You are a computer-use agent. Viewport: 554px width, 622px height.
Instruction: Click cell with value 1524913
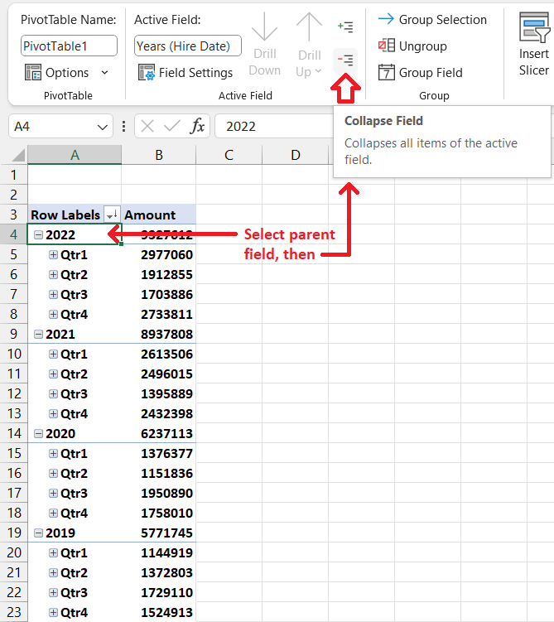pos(159,613)
